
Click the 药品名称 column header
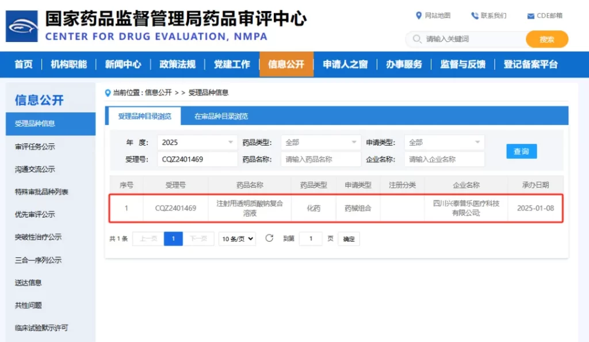tap(250, 185)
